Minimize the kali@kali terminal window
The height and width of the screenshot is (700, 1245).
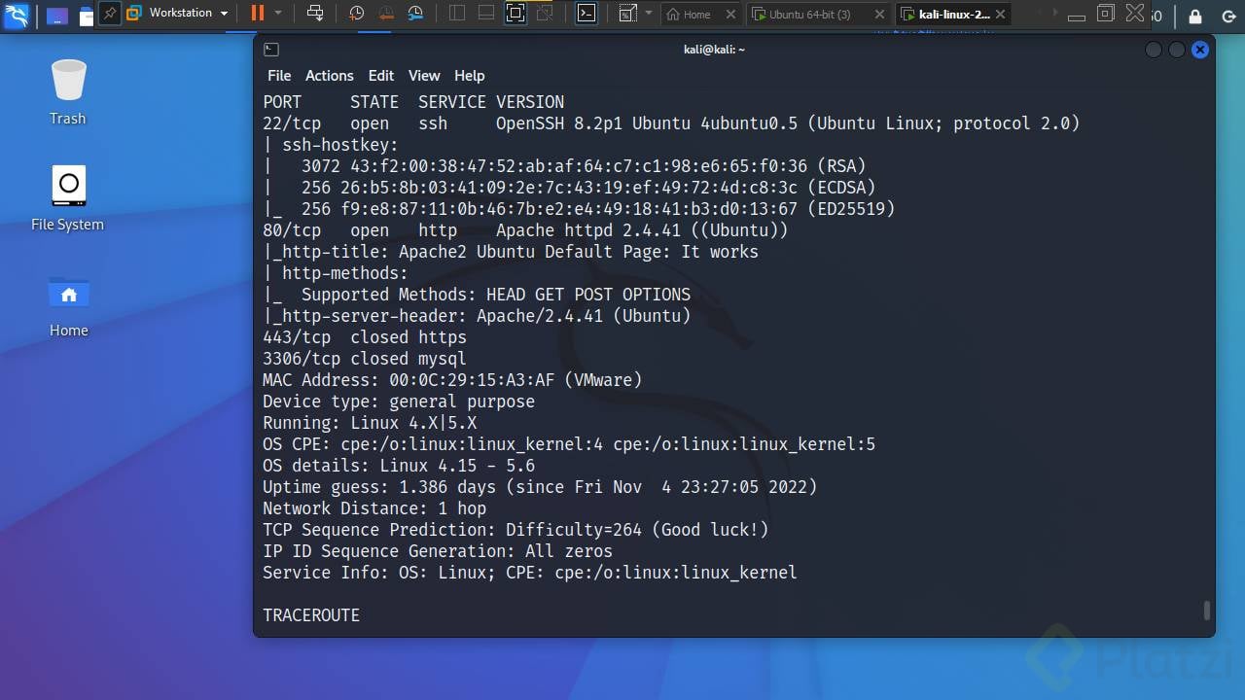tap(1154, 50)
